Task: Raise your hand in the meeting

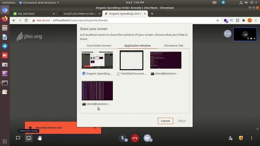Action: pyautogui.click(x=39, y=138)
